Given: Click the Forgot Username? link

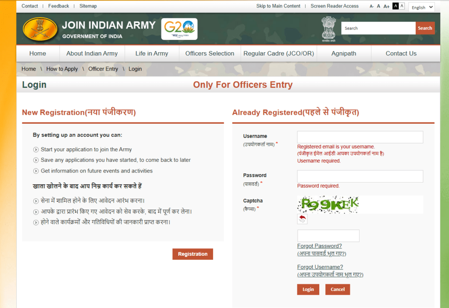Looking at the screenshot, I should point(320,267).
